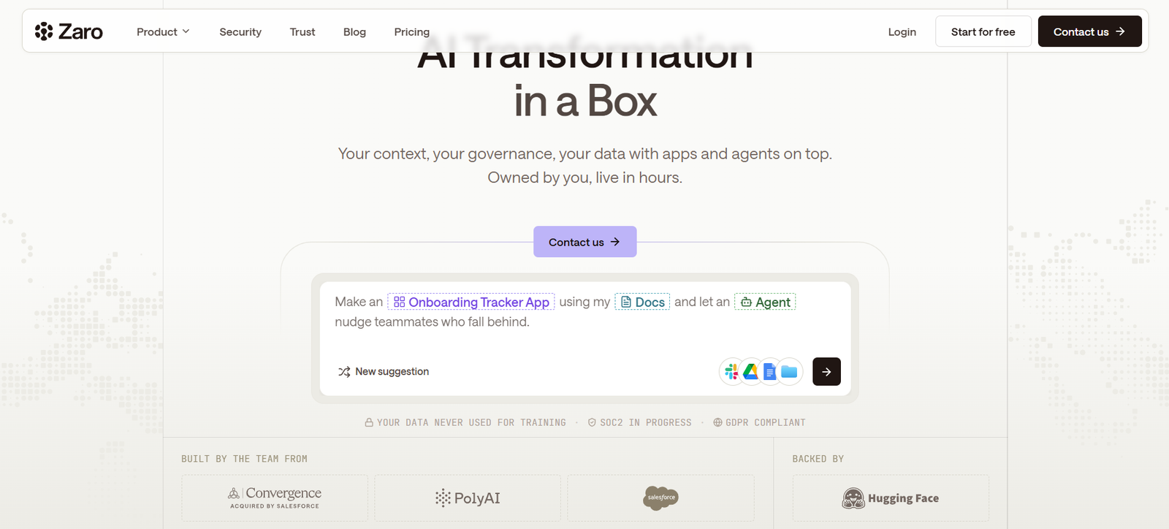The width and height of the screenshot is (1169, 529).
Task: Click the Salesforce cloud logo card
Action: click(x=660, y=498)
